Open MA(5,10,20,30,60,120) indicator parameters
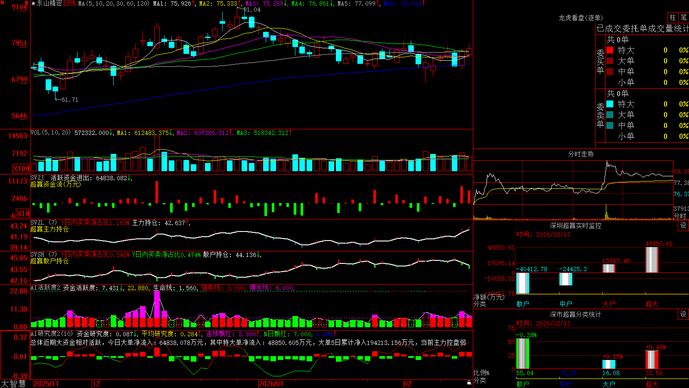The width and height of the screenshot is (689, 388). tap(114, 3)
